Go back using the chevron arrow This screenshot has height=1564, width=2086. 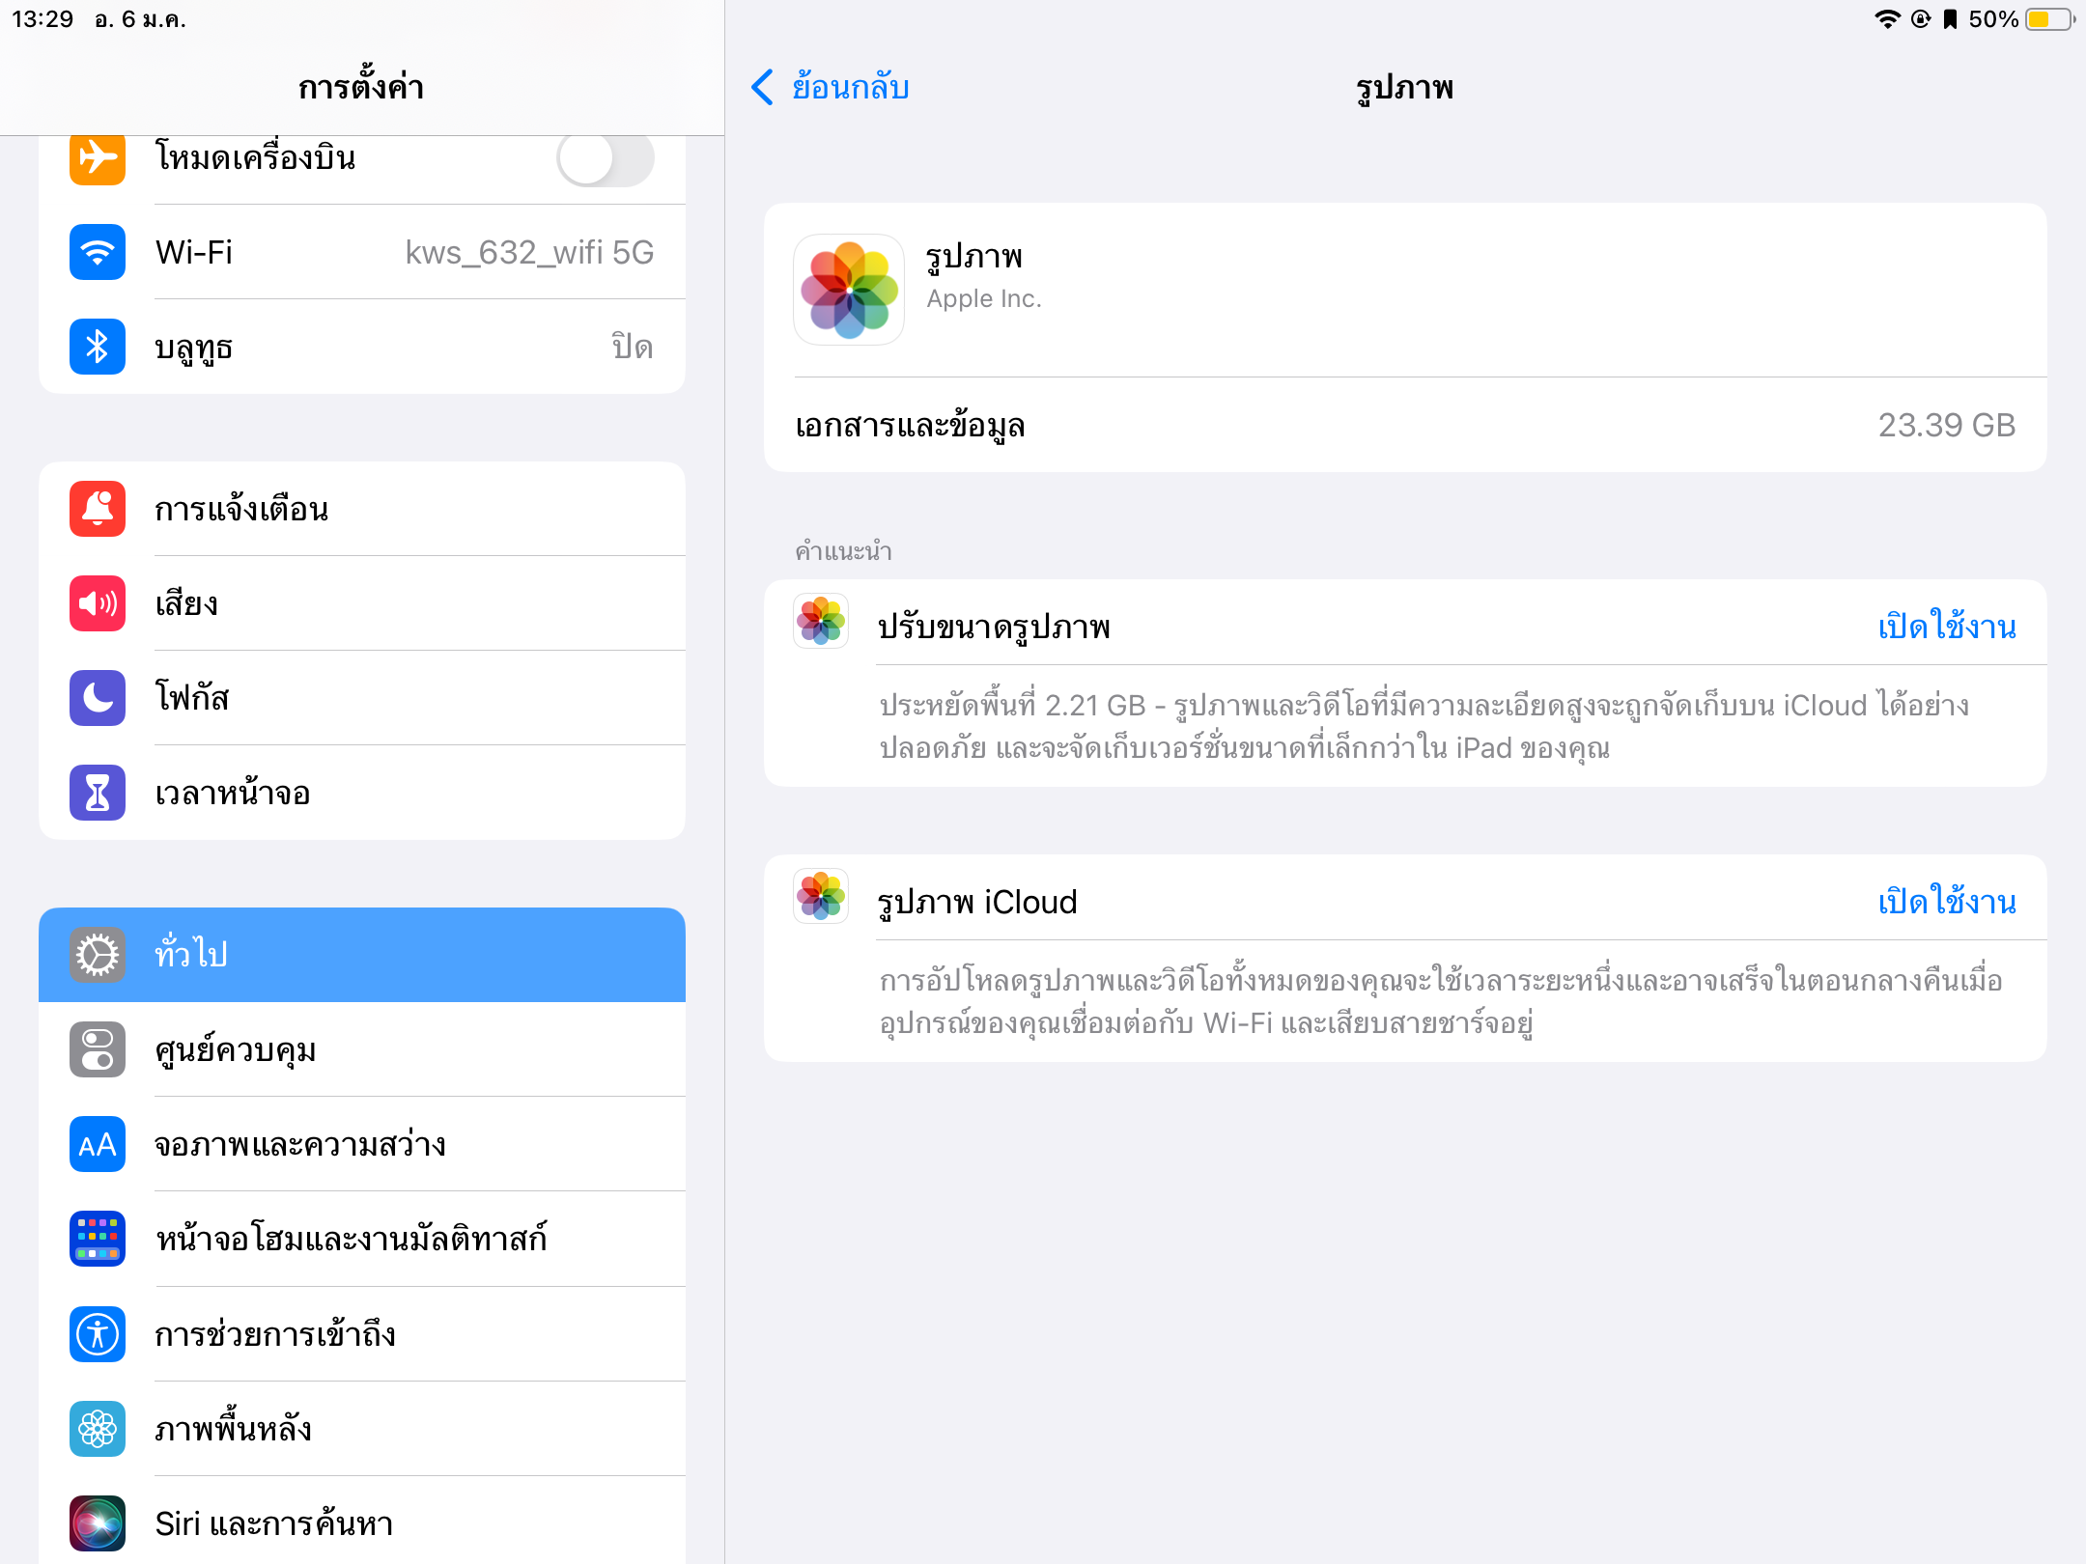click(762, 87)
